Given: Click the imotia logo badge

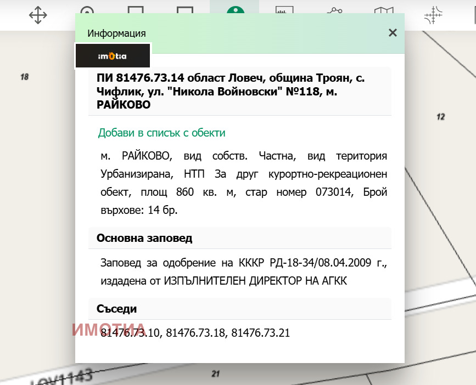Looking at the screenshot, I should [x=113, y=56].
